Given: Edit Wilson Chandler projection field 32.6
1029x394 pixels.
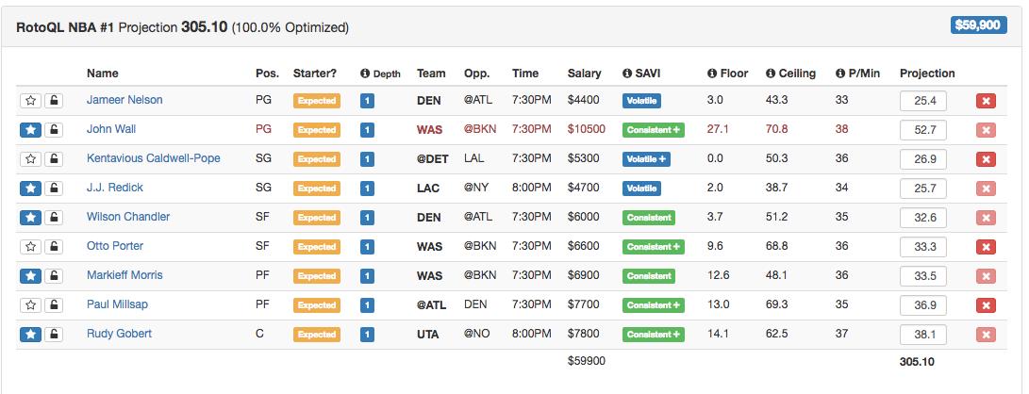Looking at the screenshot, I should [x=922, y=218].
